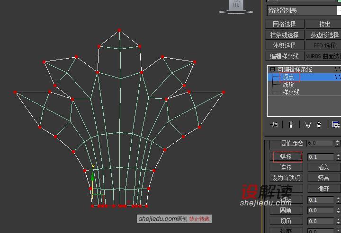Screen dimensions: 341x233
Task: Click the 焊接 weld button
Action: pos(286,156)
